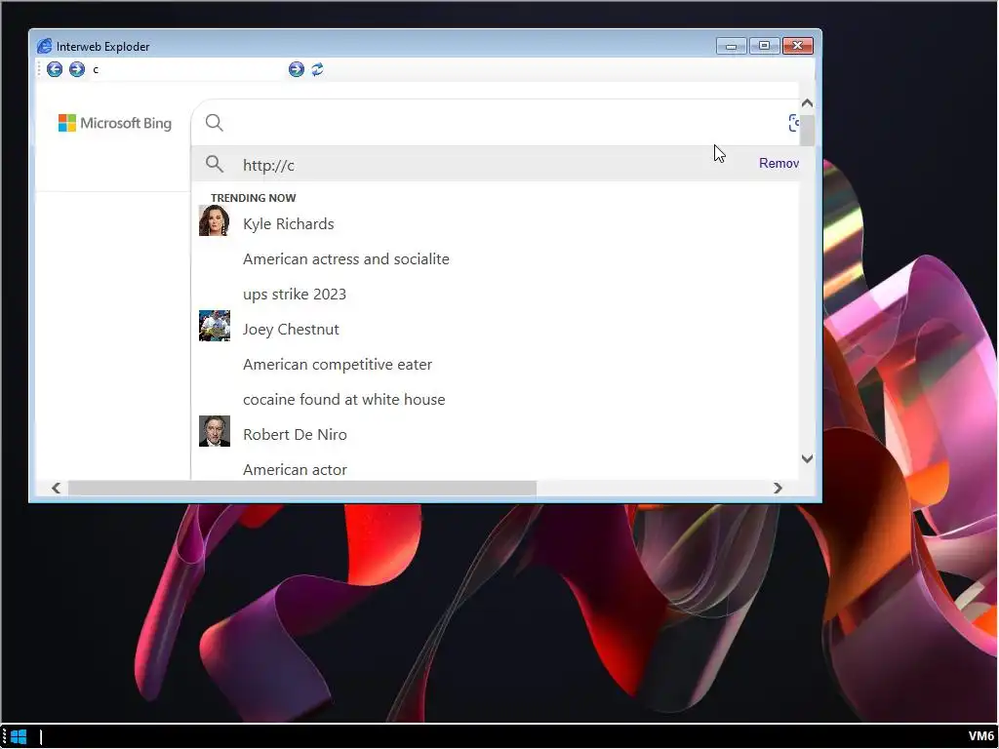Minimize the Interweb Exploder window
This screenshot has width=999, height=749.
point(731,46)
